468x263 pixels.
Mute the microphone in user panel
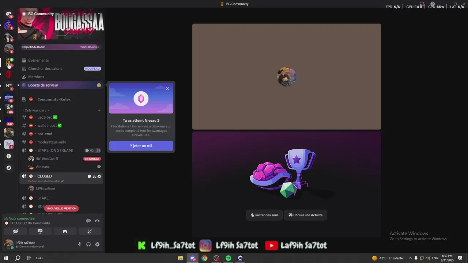point(80,244)
